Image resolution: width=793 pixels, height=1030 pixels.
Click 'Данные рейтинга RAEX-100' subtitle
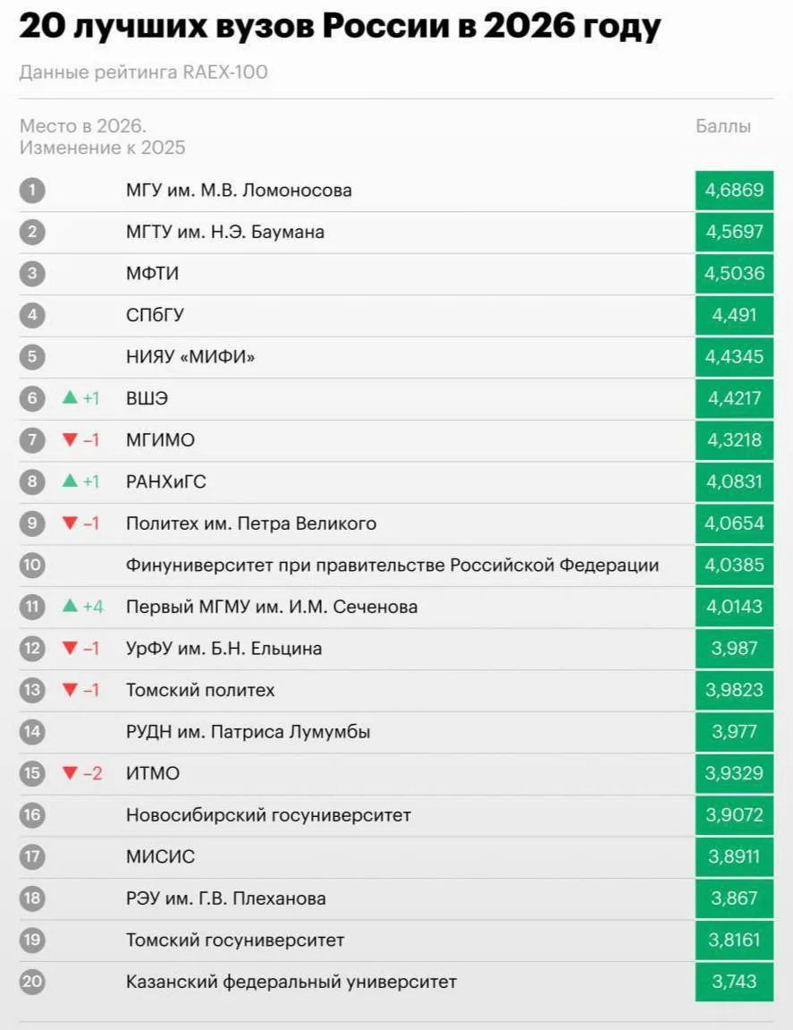pyautogui.click(x=143, y=72)
